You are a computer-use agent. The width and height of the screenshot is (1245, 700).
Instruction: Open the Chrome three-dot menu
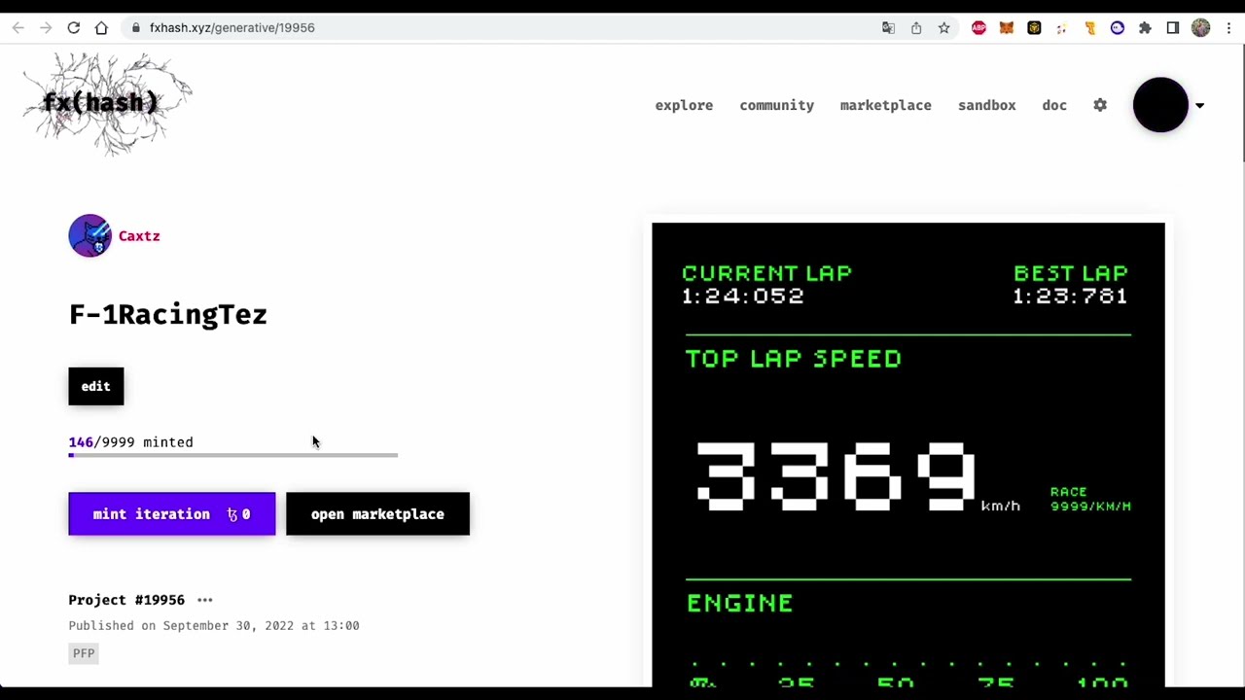(x=1228, y=28)
